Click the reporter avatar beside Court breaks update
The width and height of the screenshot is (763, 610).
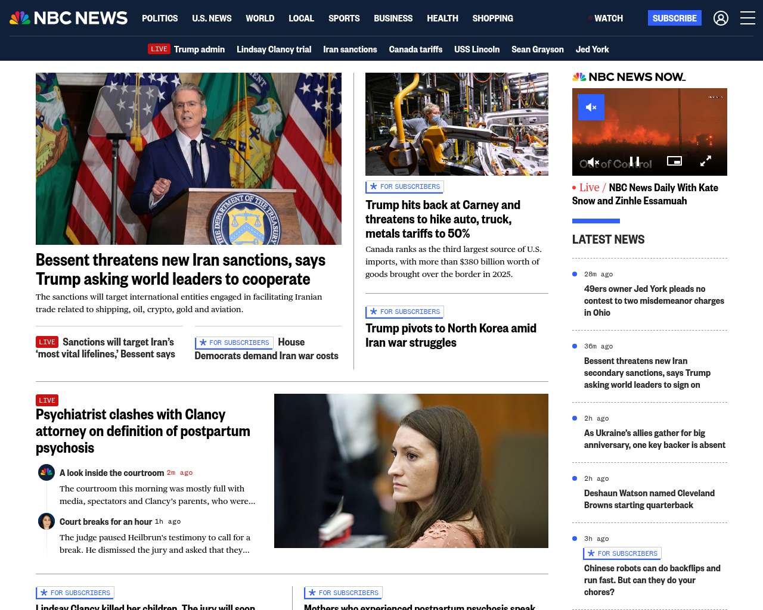pos(46,521)
